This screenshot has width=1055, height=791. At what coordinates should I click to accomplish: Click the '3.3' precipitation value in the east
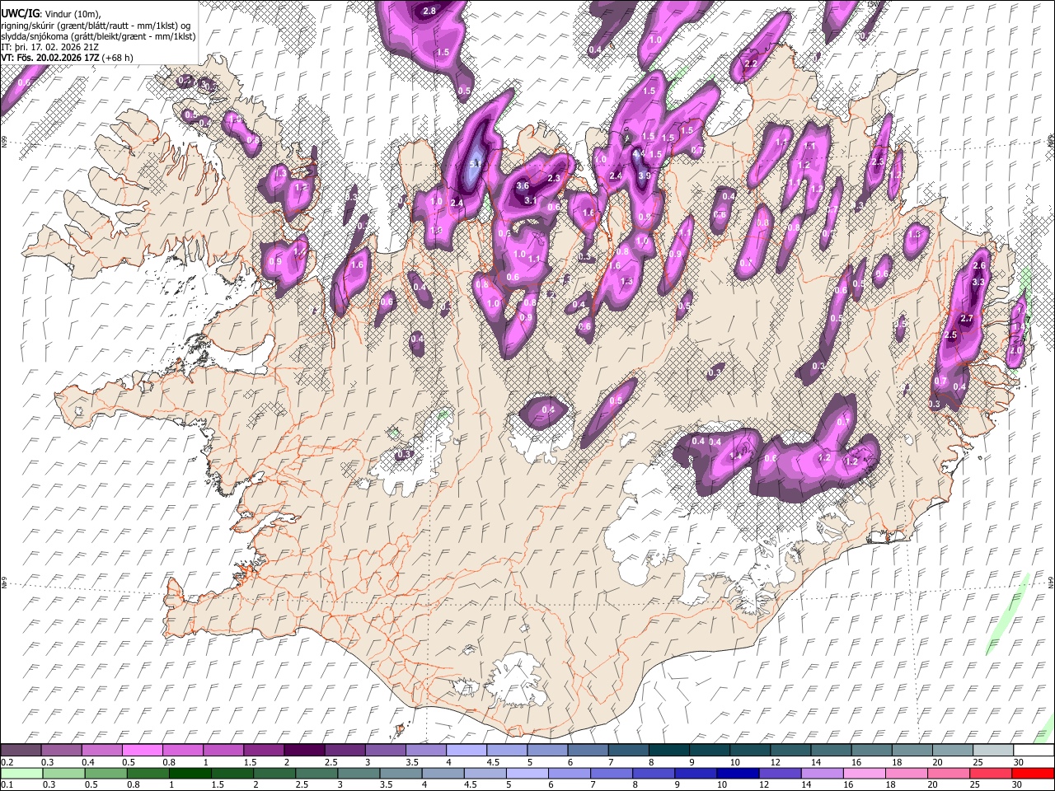(x=978, y=282)
